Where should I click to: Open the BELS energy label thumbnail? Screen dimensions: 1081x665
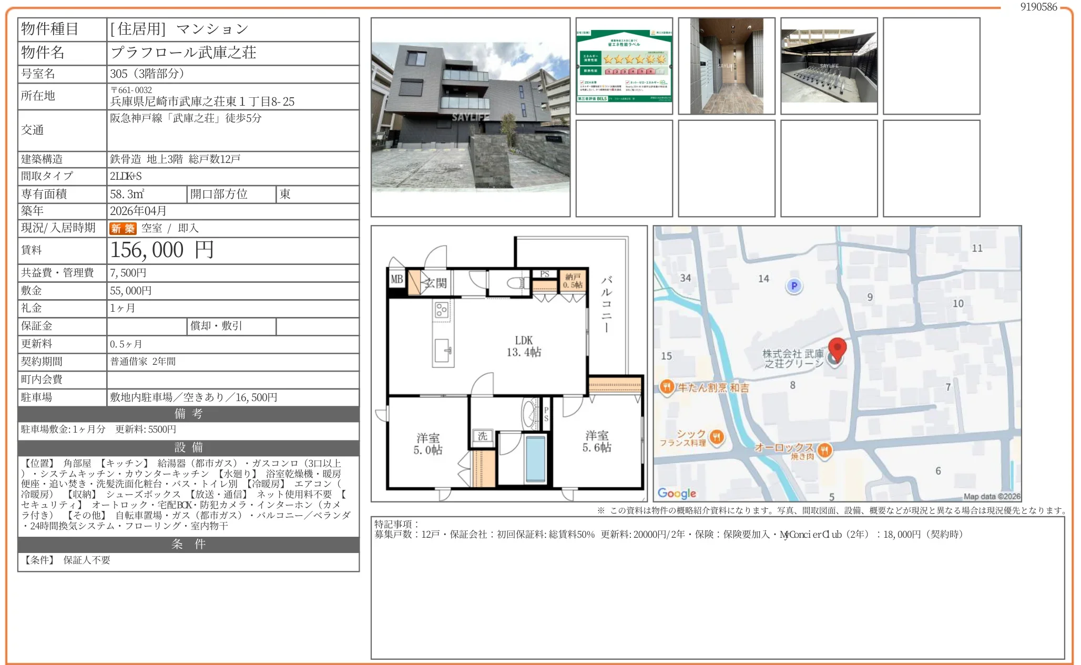[624, 66]
